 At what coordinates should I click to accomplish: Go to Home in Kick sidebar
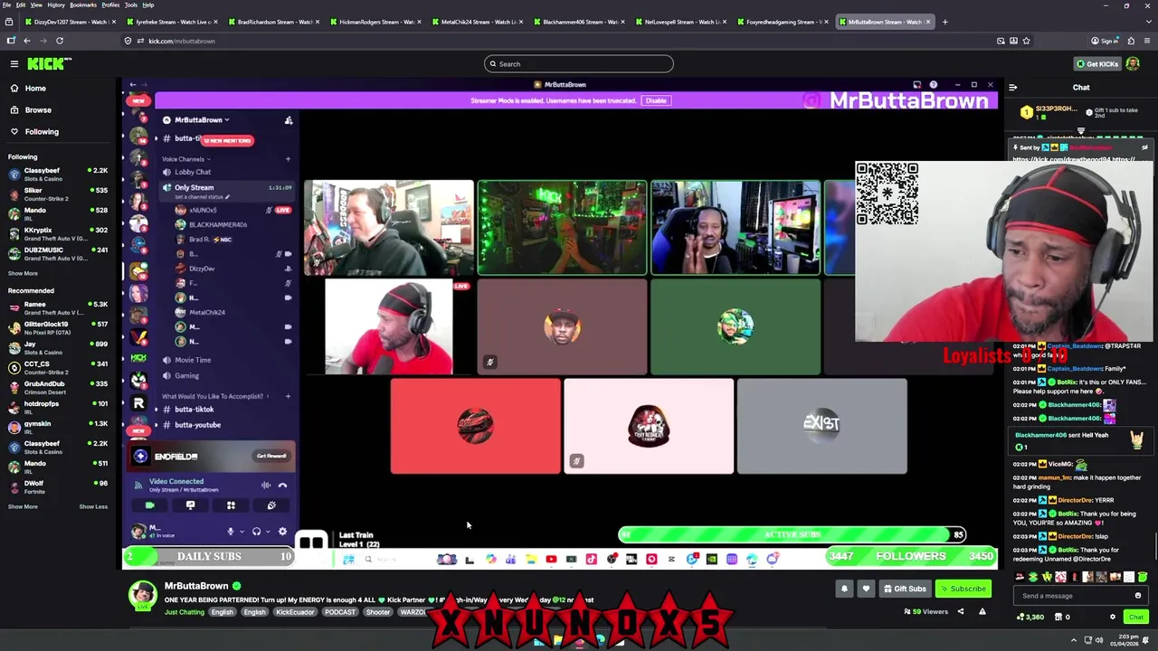pyautogui.click(x=35, y=88)
